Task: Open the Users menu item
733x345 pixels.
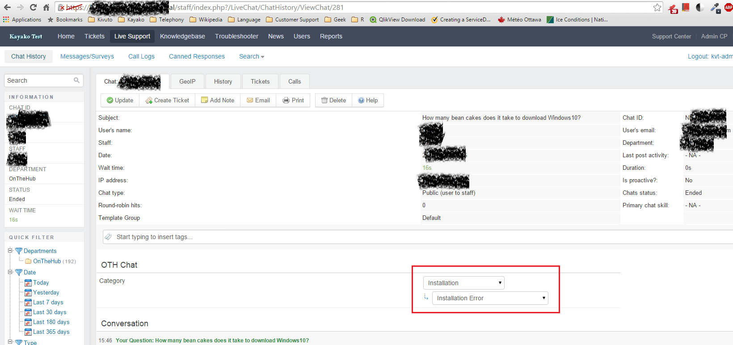Action: click(302, 36)
